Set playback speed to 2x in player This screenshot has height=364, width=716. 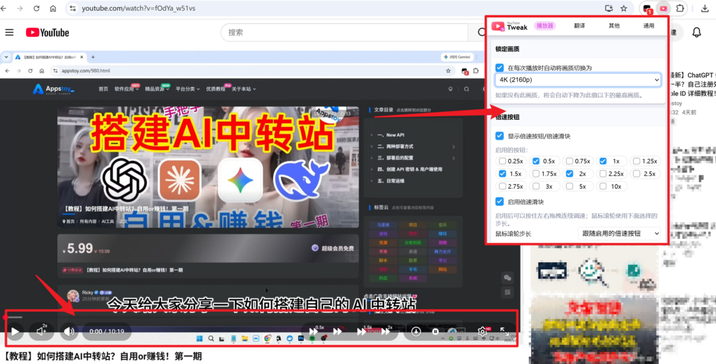386,331
